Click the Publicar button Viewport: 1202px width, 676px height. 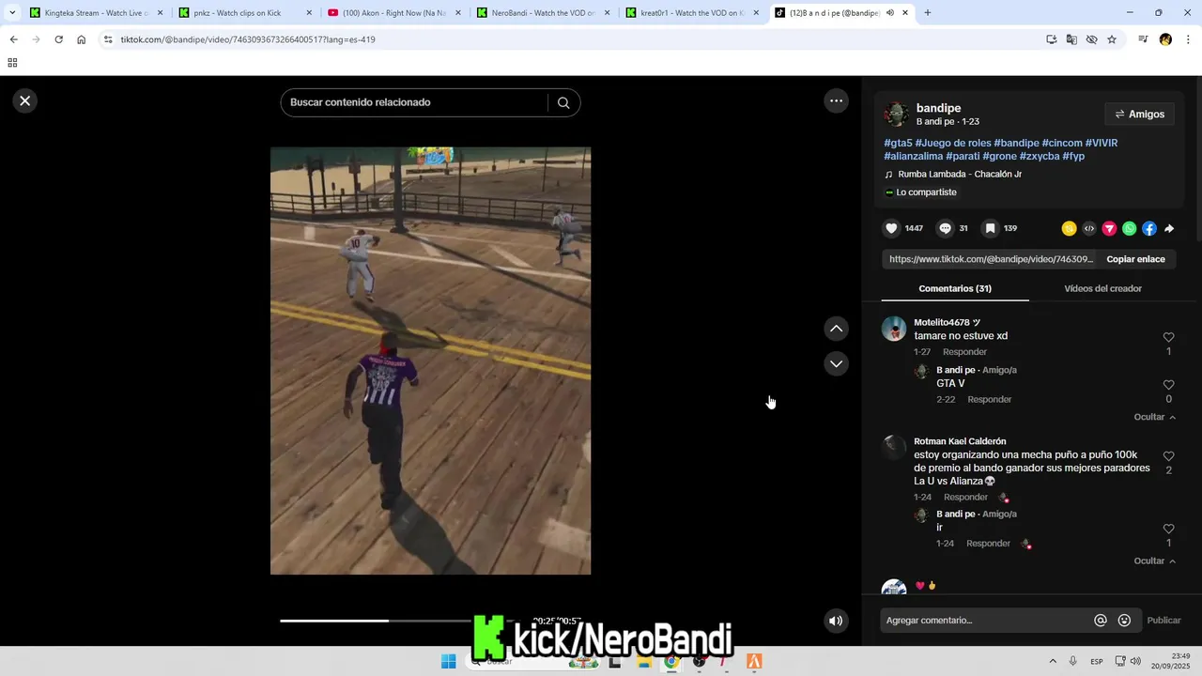1163,621
